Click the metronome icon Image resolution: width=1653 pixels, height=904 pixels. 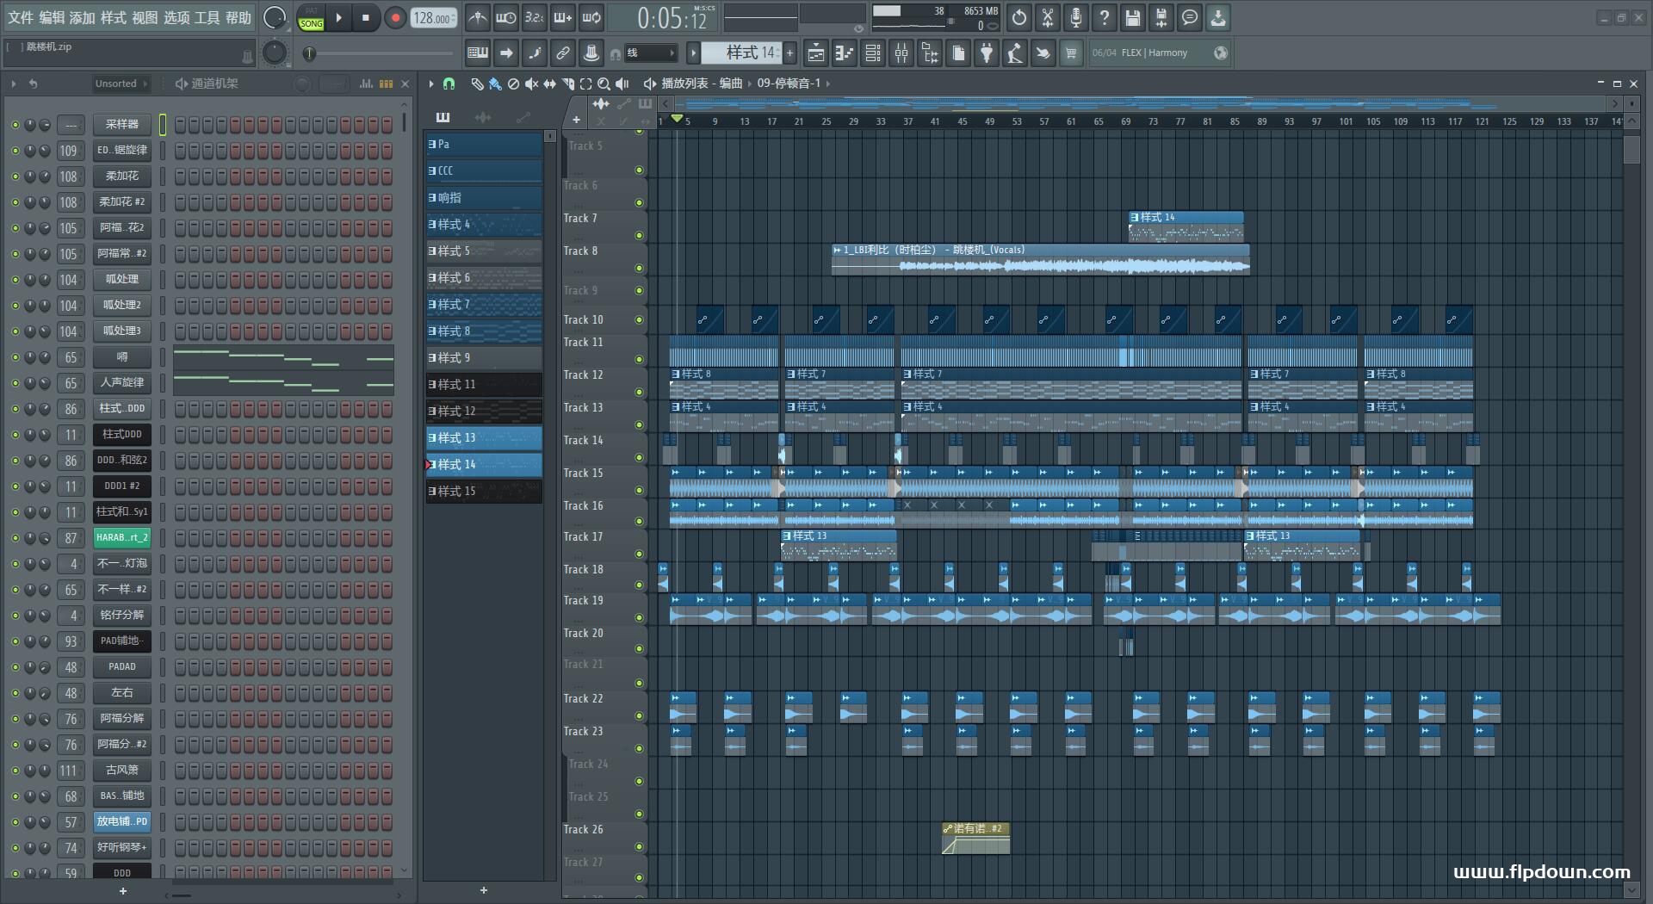(478, 17)
